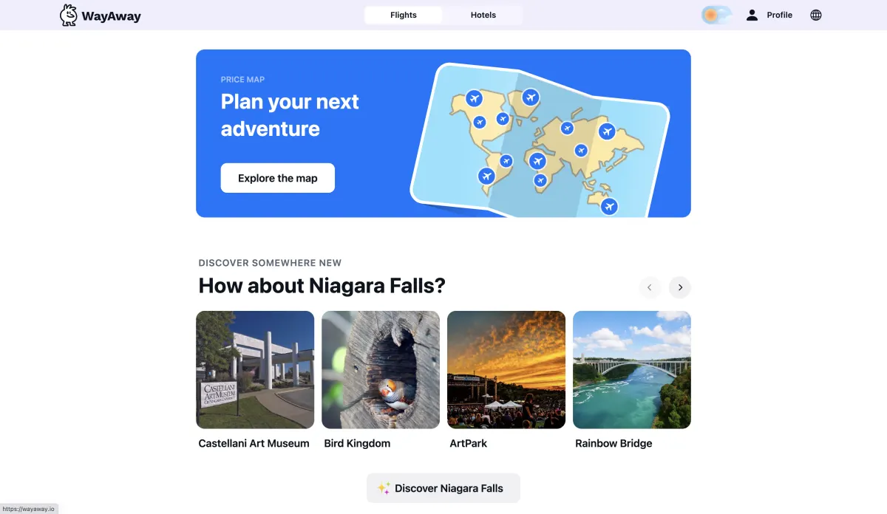Open the Bird Kingdom photo card
Viewport: 887px width, 514px height.
(x=381, y=370)
